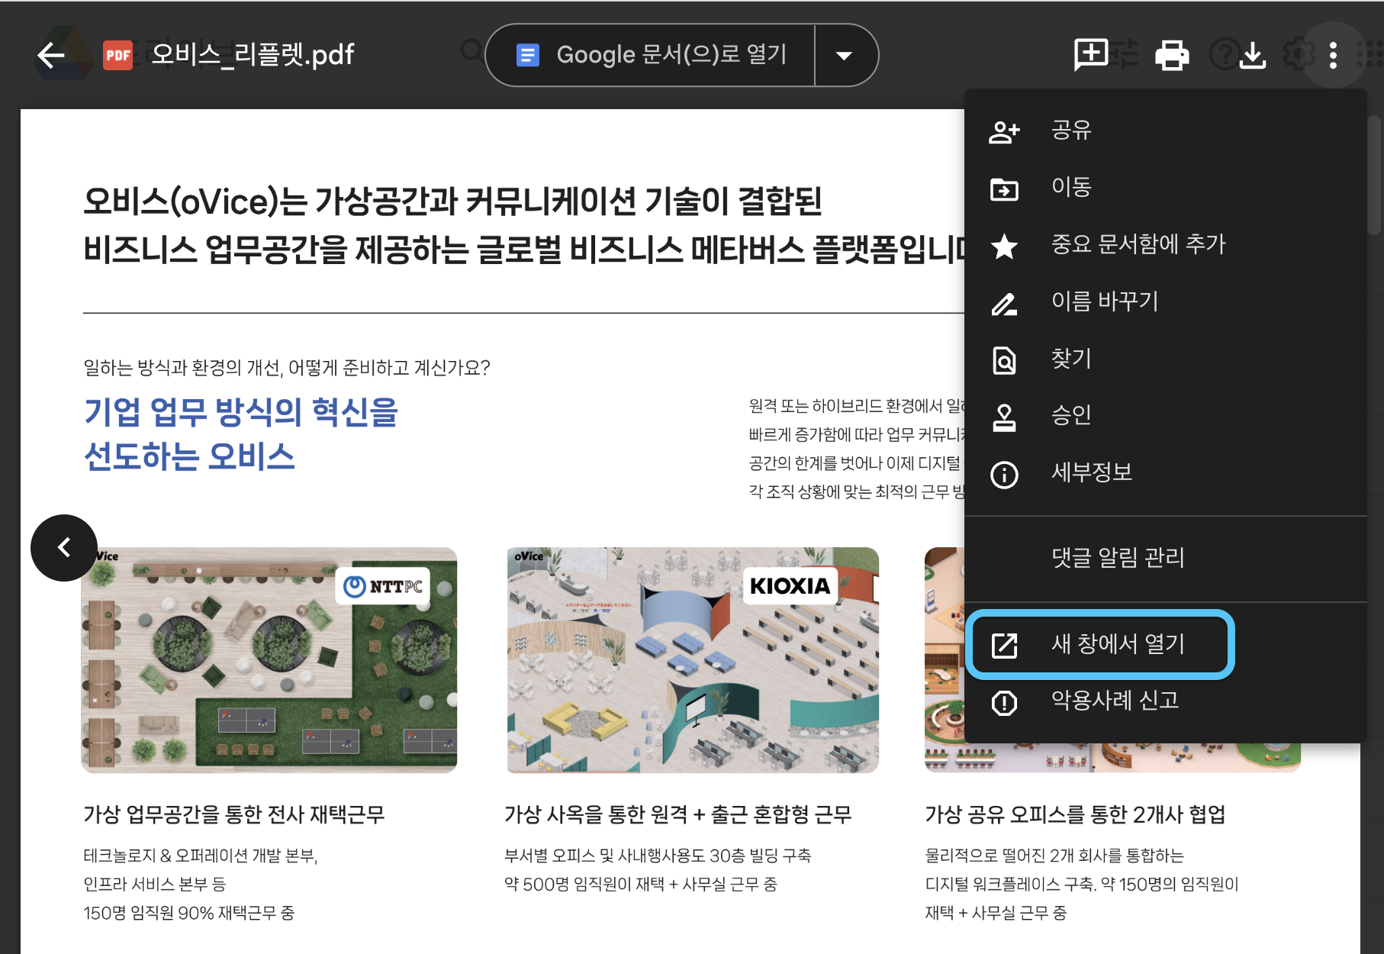Click the report abuse exclamation icon
1384x954 pixels.
tap(1004, 702)
